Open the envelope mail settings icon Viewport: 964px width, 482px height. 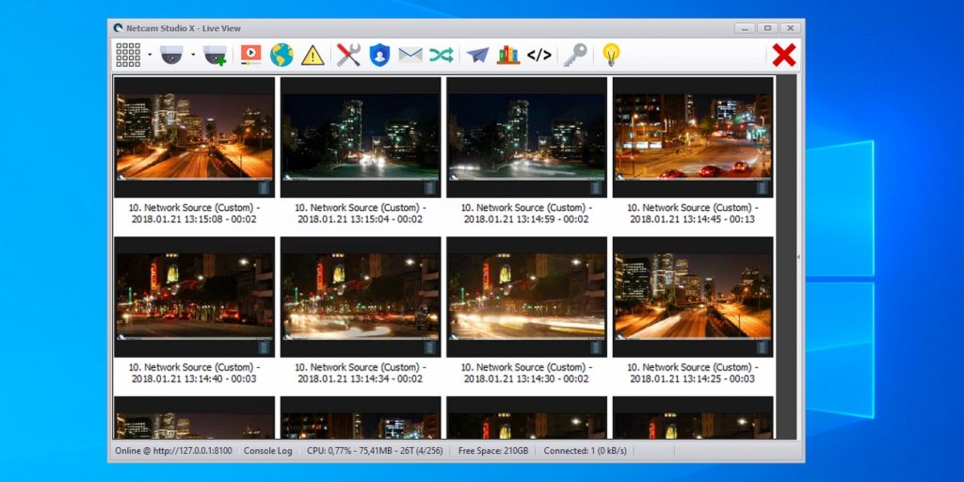pos(410,56)
